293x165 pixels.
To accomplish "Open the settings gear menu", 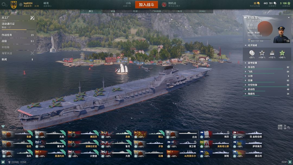I will tap(4, 5).
